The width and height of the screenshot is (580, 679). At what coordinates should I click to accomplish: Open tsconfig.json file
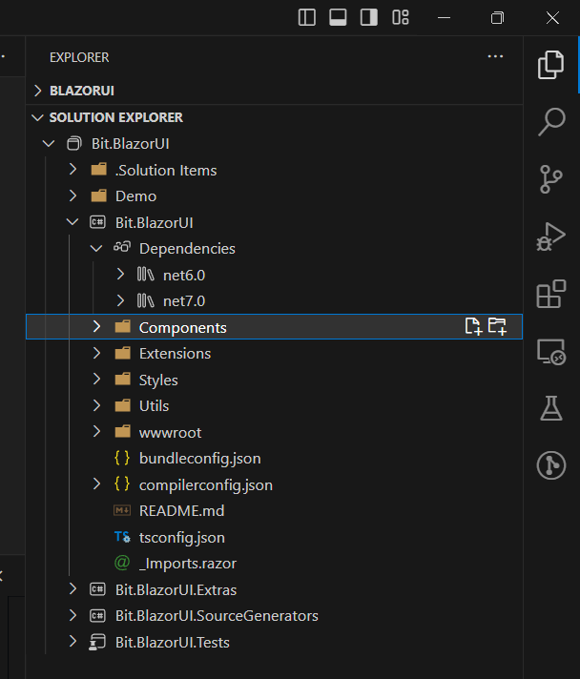click(x=182, y=538)
